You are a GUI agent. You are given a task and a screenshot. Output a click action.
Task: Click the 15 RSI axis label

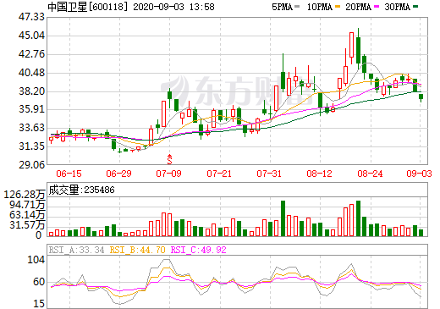(x=39, y=304)
